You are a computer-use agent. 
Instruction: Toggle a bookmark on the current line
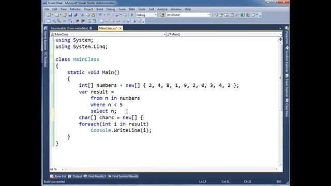tap(102, 21)
